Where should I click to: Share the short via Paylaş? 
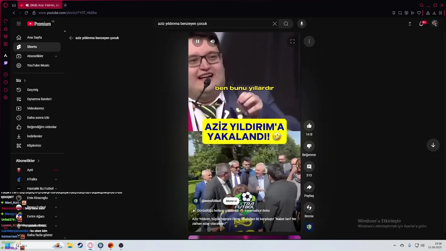coord(309,187)
